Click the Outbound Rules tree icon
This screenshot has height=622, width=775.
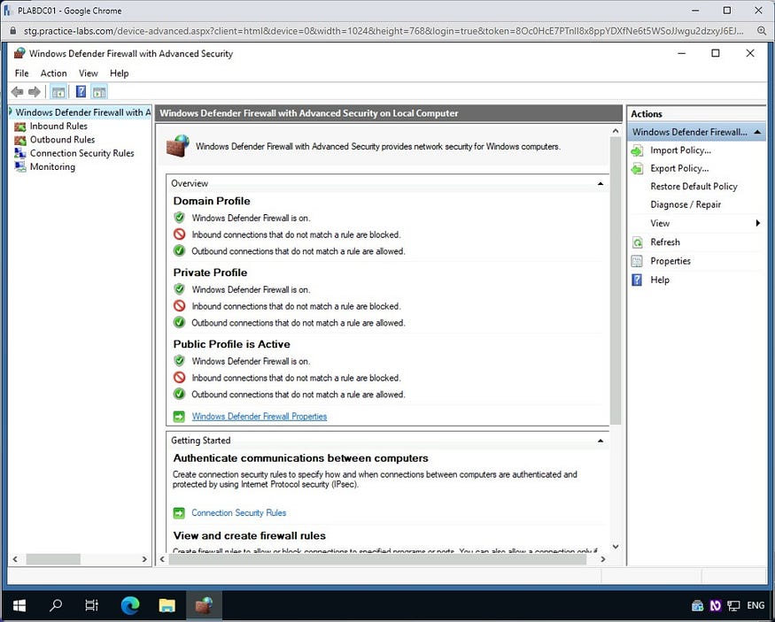[20, 140]
